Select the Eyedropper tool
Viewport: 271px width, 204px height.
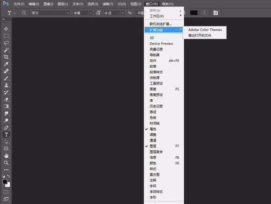6,64
